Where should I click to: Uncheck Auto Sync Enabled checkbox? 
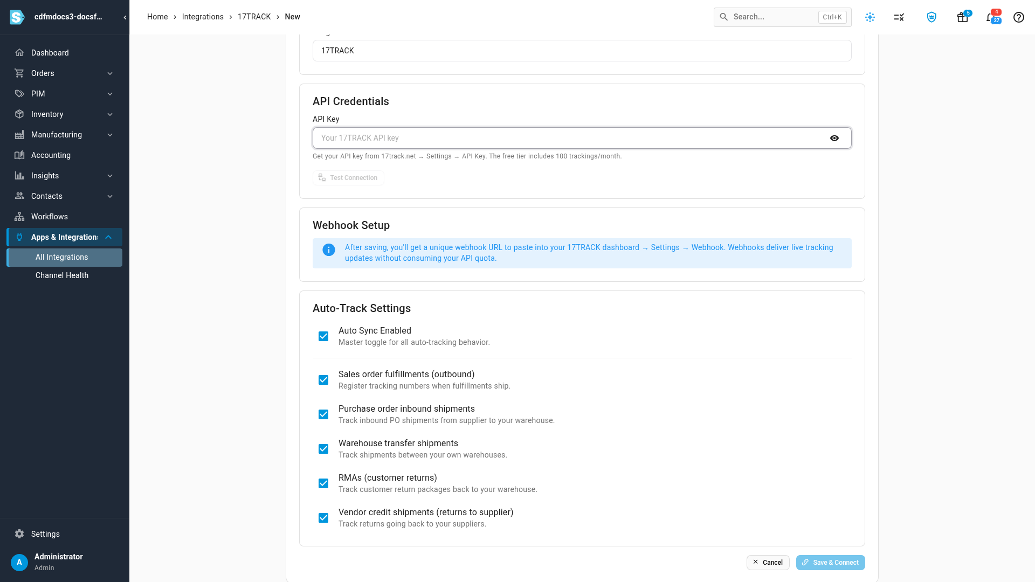[x=323, y=336]
